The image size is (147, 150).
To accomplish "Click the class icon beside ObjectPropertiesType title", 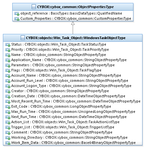I will [34, 7].
